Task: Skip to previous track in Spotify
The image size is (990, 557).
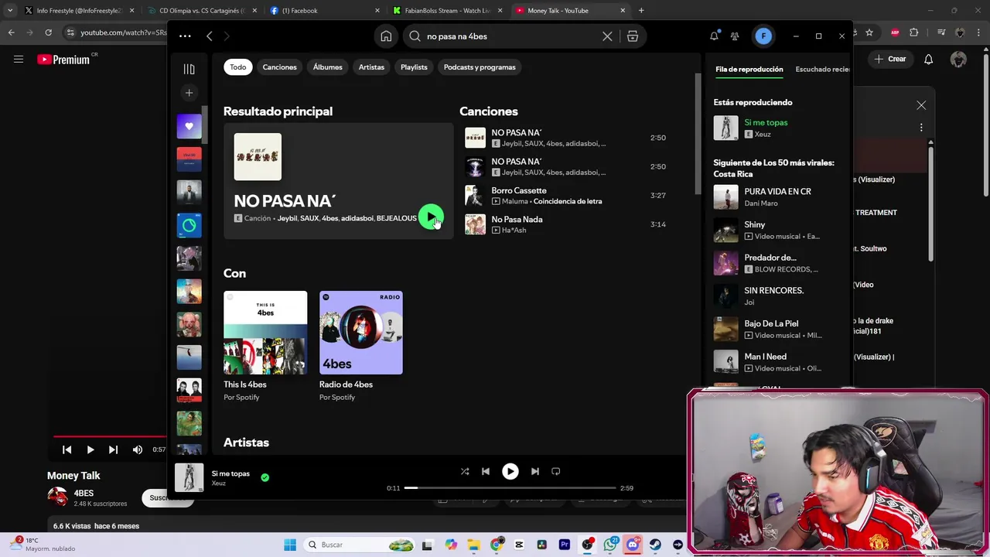Action: coord(486,471)
